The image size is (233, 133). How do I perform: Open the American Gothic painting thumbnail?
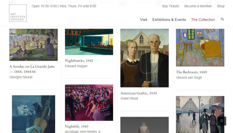click(144, 58)
